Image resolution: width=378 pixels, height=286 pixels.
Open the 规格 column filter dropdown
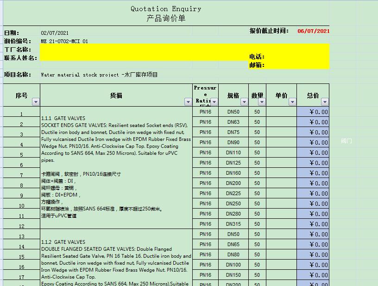click(x=244, y=102)
